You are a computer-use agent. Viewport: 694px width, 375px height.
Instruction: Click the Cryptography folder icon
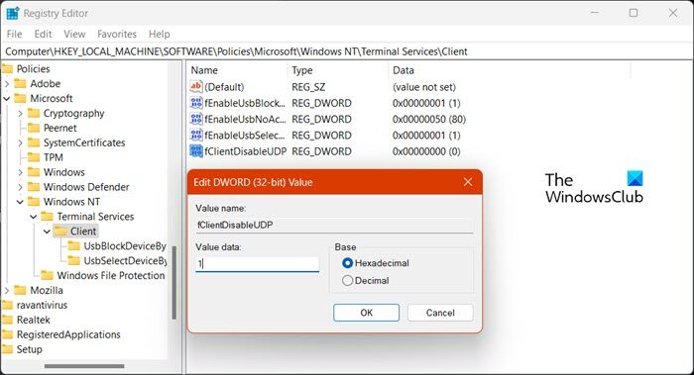pyautogui.click(x=34, y=113)
